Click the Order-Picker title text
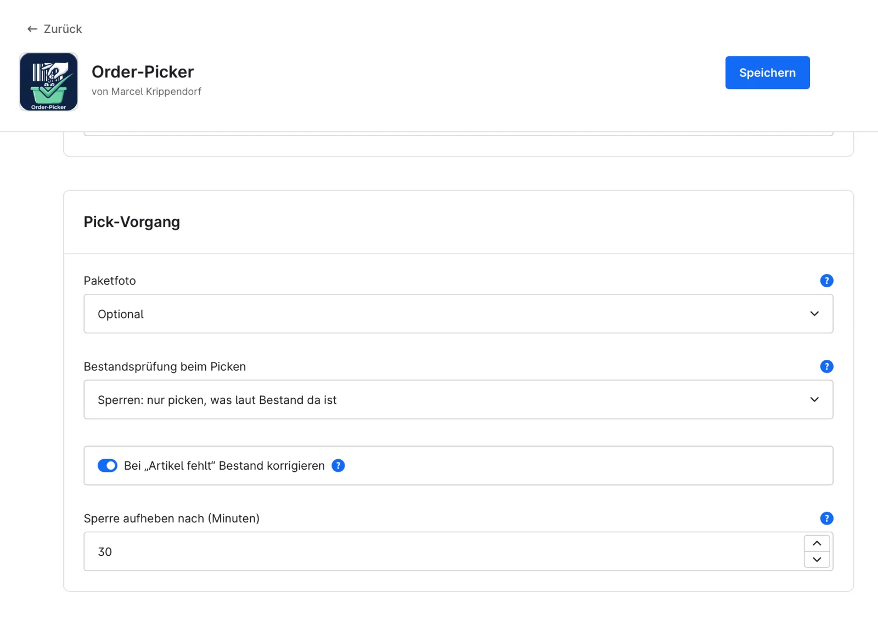Screen dimensions: 878x624 click(143, 72)
